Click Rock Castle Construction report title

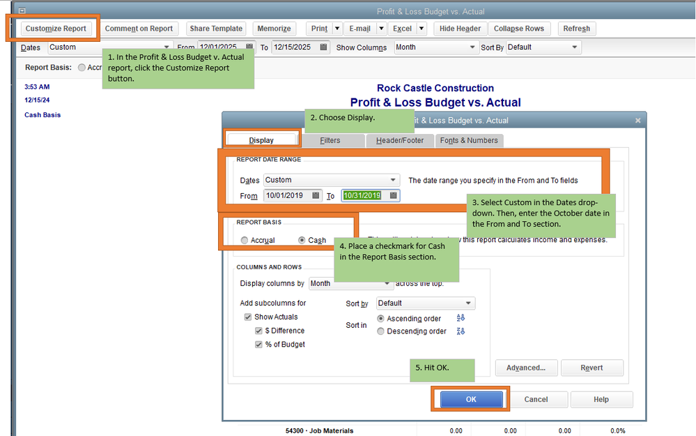pos(435,88)
